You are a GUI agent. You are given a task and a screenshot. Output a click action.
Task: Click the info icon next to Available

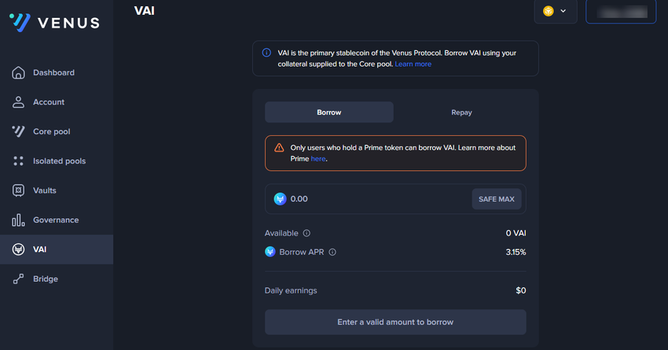(x=306, y=233)
